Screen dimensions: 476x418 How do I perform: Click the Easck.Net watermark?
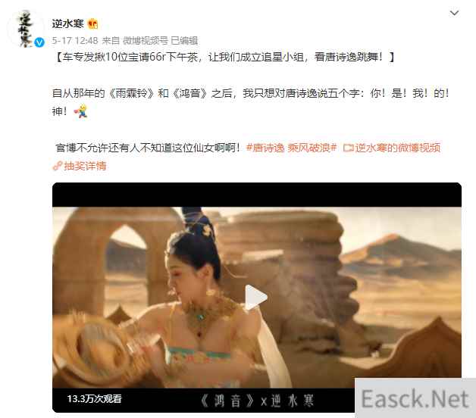coord(415,398)
